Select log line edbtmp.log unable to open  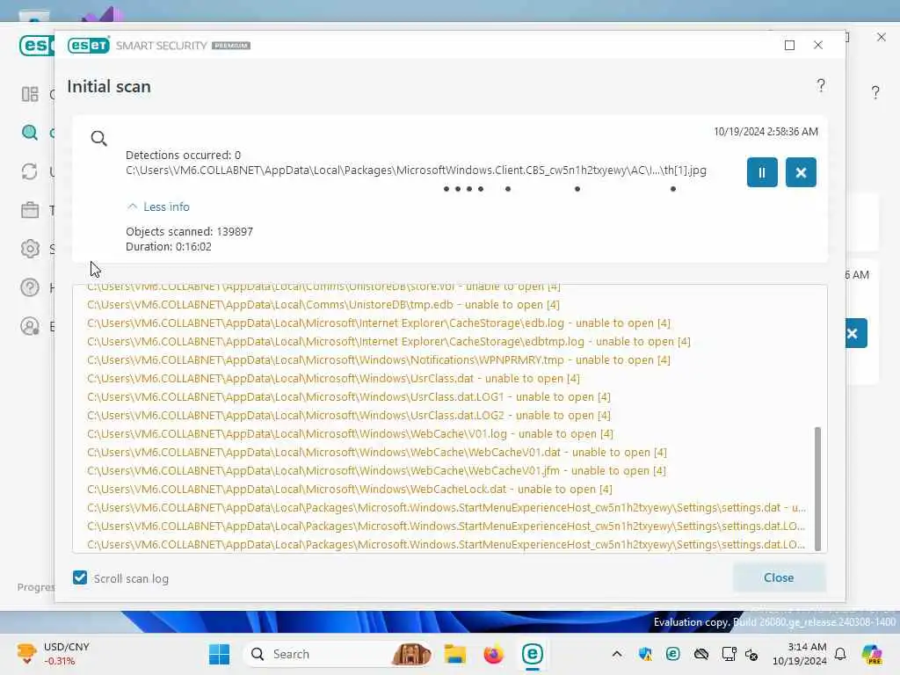pyautogui.click(x=388, y=342)
